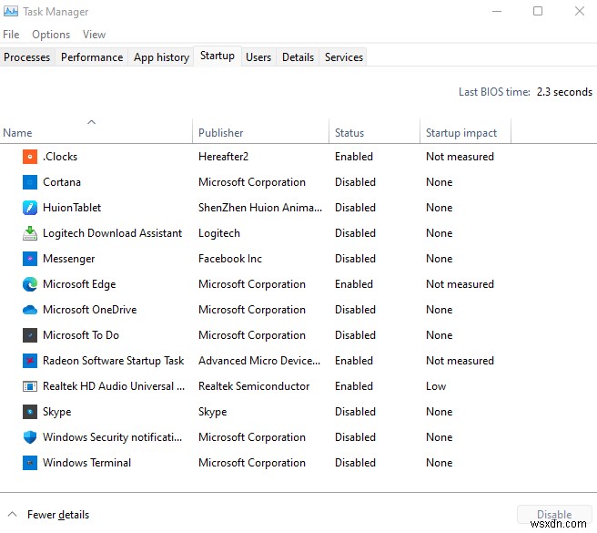597x533 pixels.
Task: Click Not measured in .Clocks row
Action: 460,157
